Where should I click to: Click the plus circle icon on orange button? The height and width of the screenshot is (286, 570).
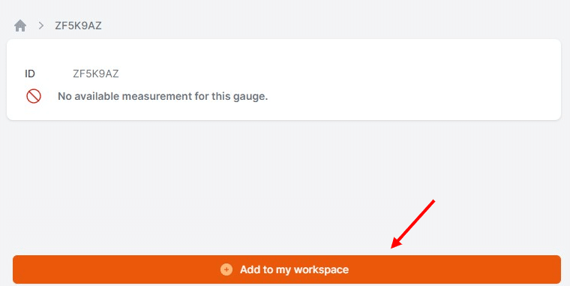click(226, 269)
